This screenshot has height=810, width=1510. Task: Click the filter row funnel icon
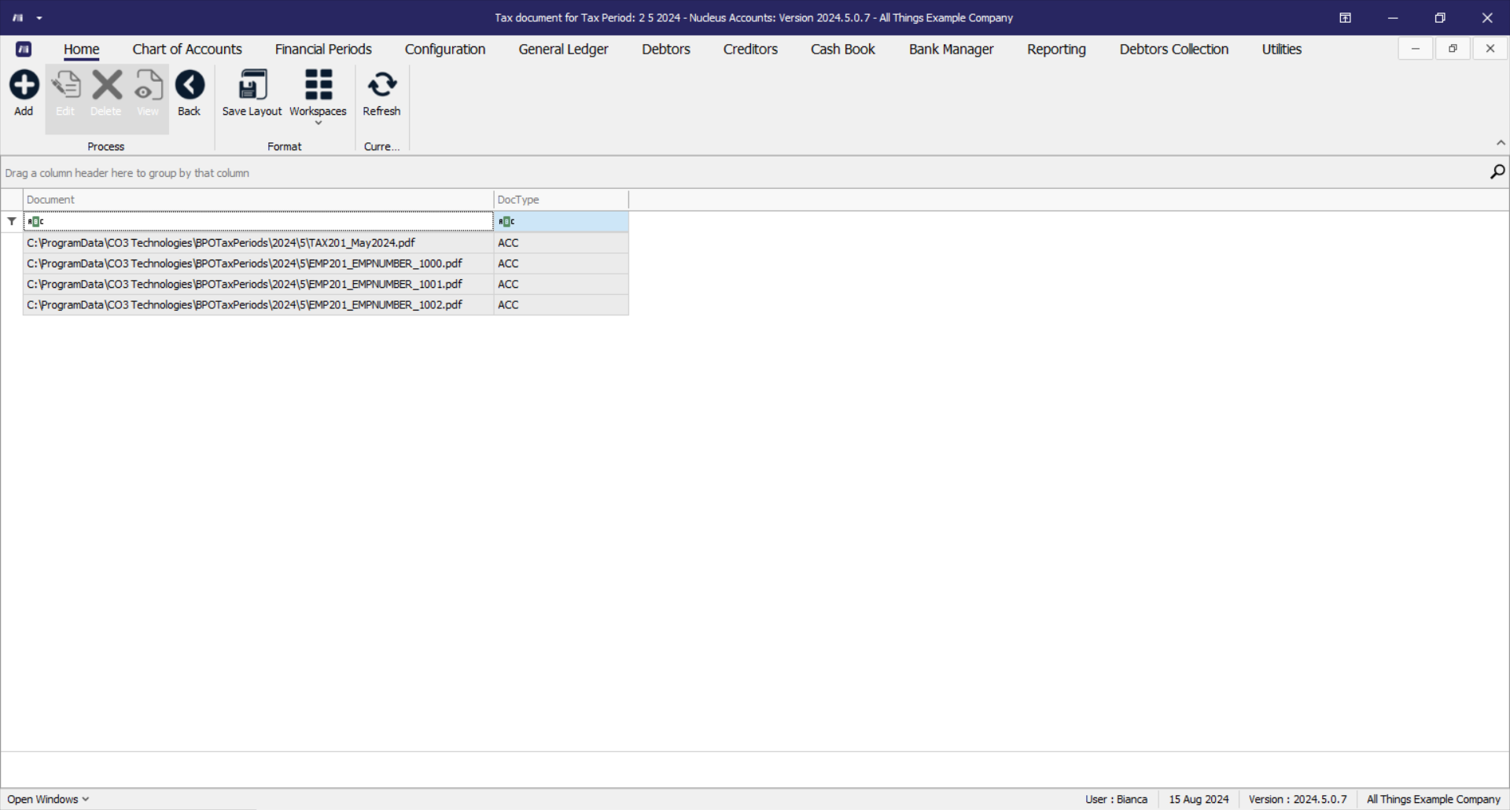click(12, 222)
